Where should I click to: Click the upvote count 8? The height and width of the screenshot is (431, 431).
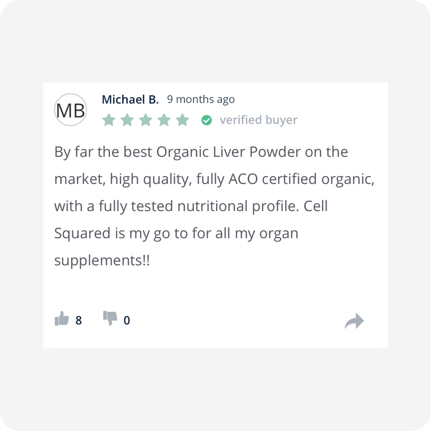79,320
